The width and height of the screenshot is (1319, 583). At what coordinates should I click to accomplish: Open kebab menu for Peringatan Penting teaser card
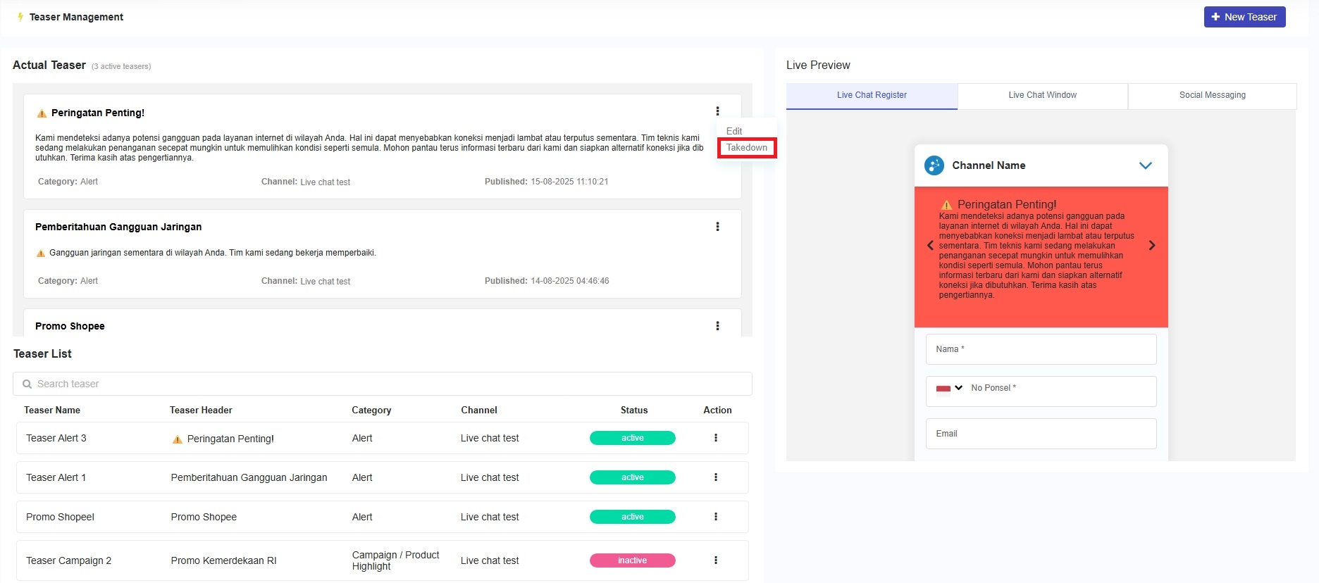coord(717,111)
